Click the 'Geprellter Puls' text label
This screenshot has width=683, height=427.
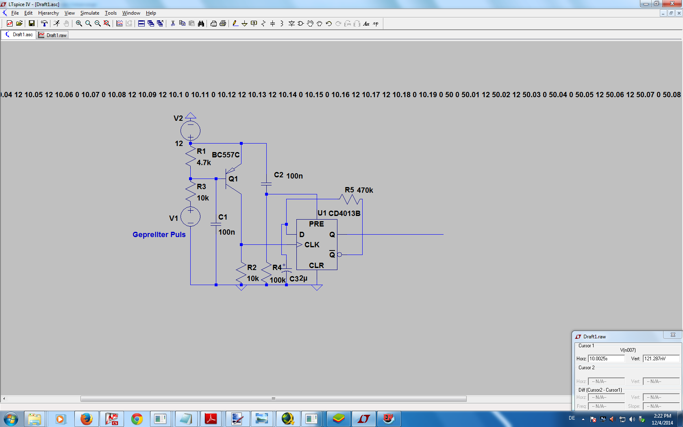159,235
